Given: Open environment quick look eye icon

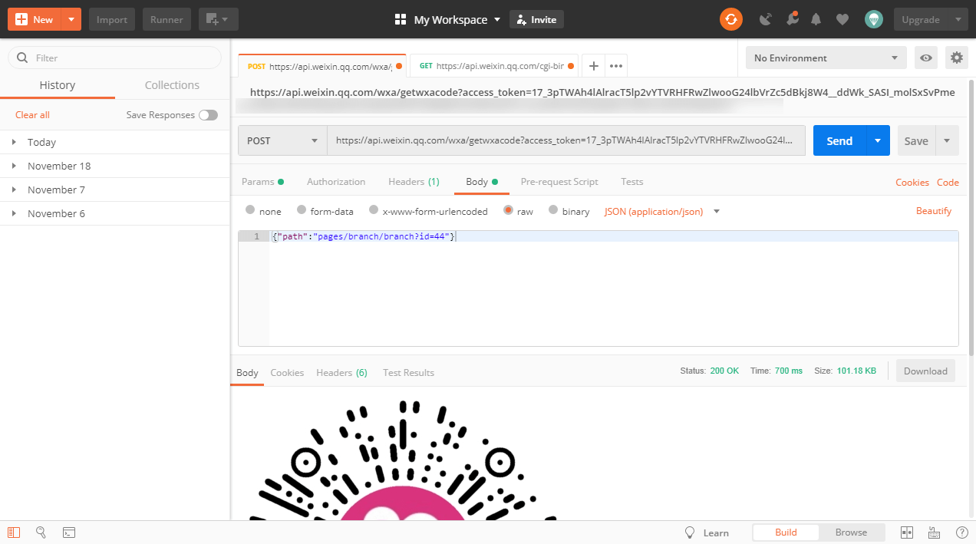Looking at the screenshot, I should point(926,58).
